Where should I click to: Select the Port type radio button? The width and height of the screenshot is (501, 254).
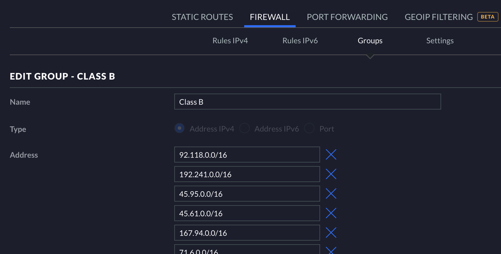[310, 128]
